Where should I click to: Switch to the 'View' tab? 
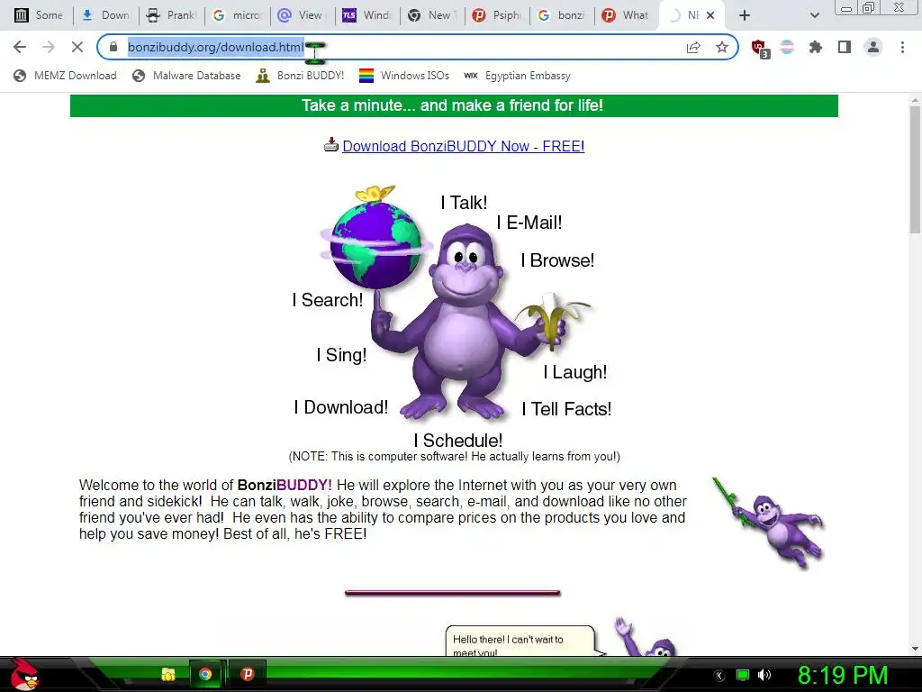click(x=302, y=15)
